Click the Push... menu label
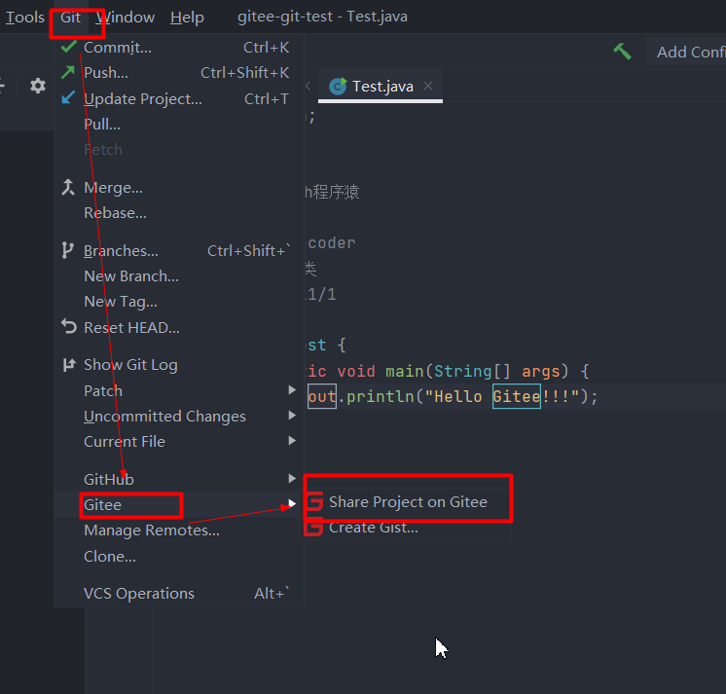 106,73
